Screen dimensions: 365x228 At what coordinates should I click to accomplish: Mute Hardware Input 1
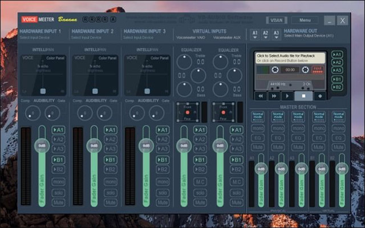point(58,202)
